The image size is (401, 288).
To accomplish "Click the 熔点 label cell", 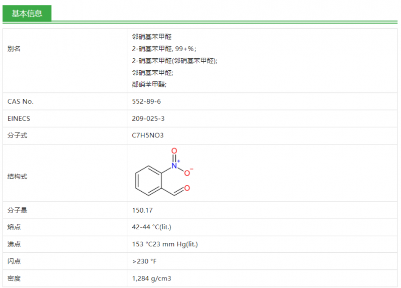I will (14, 227).
